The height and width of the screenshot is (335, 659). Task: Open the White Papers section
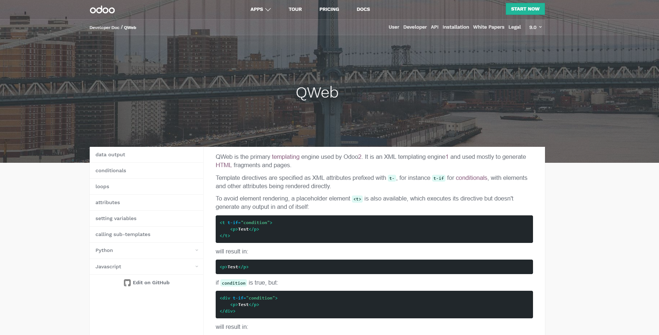pyautogui.click(x=488, y=27)
